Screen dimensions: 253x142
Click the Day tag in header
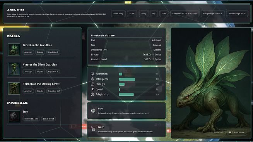[x=154, y=14]
